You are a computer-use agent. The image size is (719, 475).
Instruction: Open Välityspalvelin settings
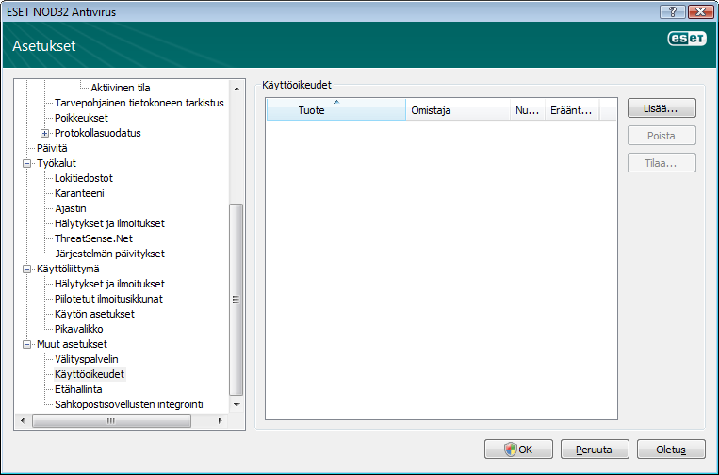pos(86,359)
